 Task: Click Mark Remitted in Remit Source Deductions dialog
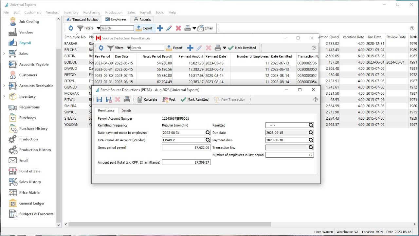tap(194, 99)
